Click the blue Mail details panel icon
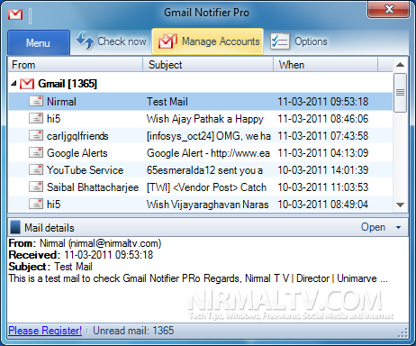 (x=15, y=227)
